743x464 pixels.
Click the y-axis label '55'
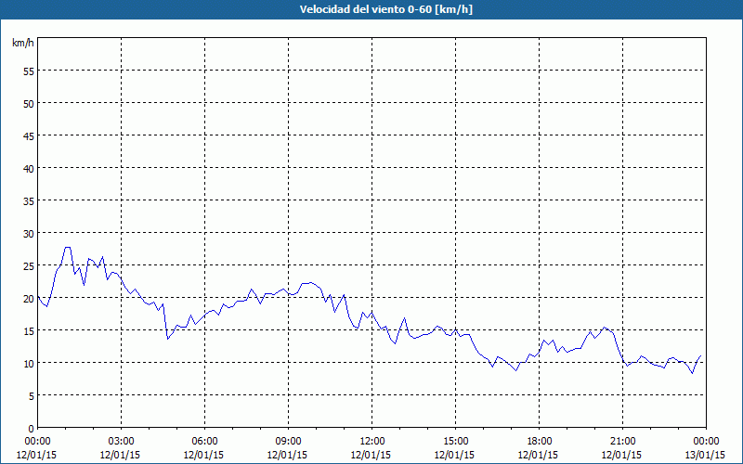[x=29, y=71]
